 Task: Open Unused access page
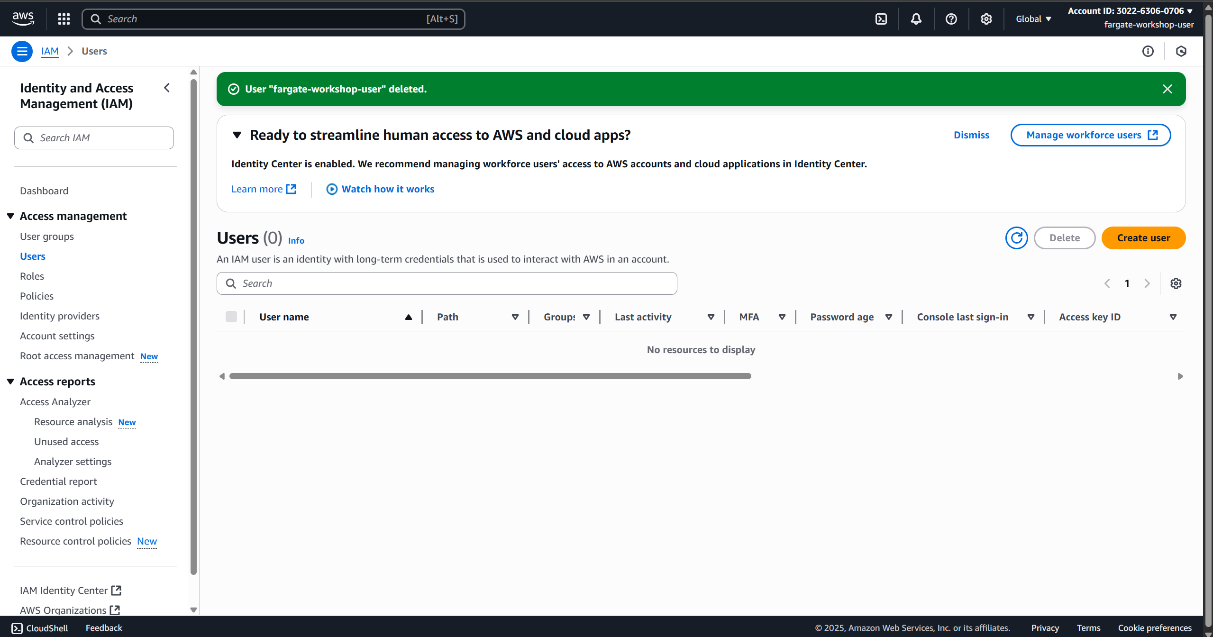66,442
